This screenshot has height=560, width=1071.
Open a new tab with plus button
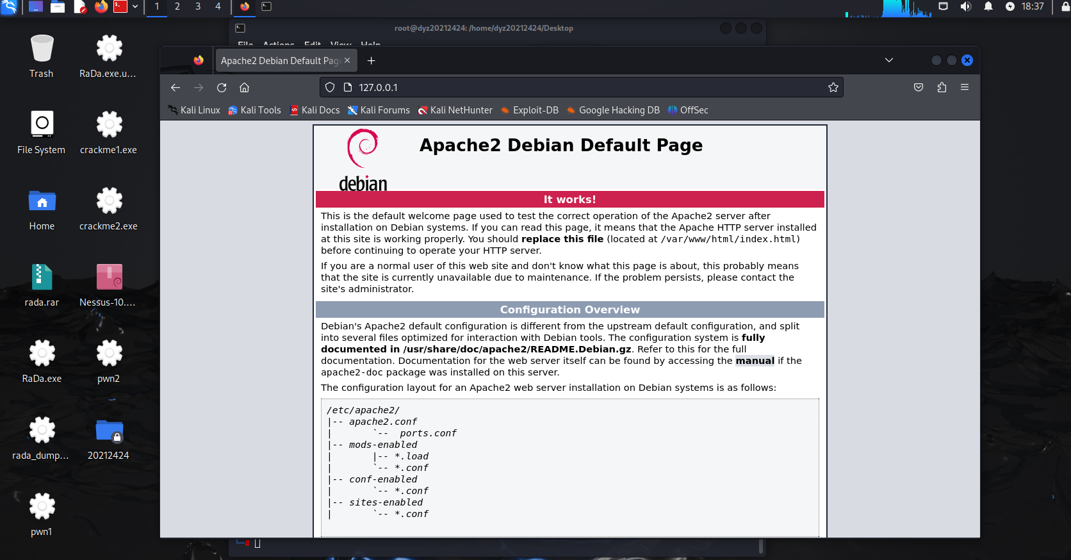click(371, 61)
